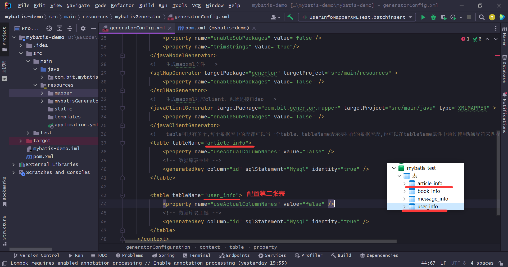Click Select Opened File target icon
Viewport: 508px width, 267px height.
click(x=49, y=28)
